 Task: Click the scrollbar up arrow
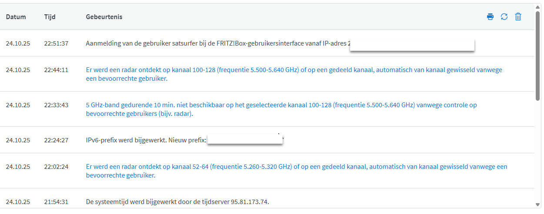(x=538, y=7)
